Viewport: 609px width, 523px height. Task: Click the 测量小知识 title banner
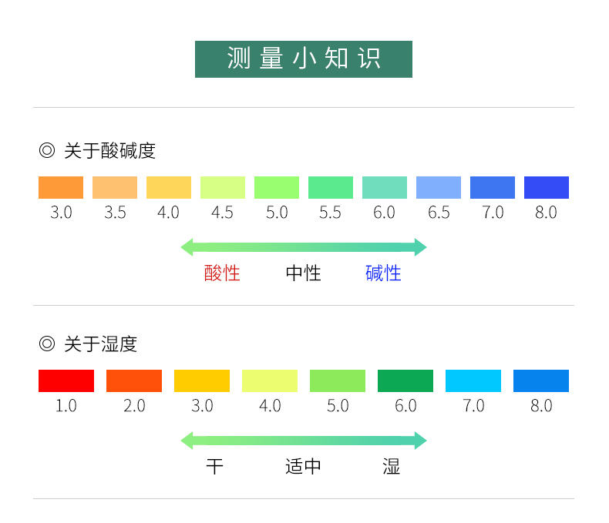(x=304, y=59)
